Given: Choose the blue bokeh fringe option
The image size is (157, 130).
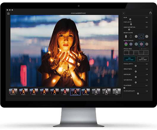Looking at the screenshot, I should point(131,44).
